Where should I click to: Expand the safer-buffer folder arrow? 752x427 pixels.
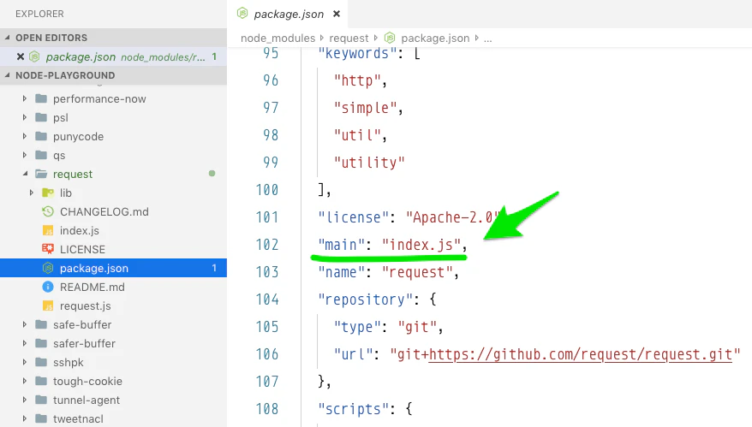25,343
